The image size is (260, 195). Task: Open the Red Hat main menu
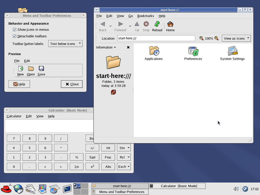pyautogui.click(x=6, y=189)
